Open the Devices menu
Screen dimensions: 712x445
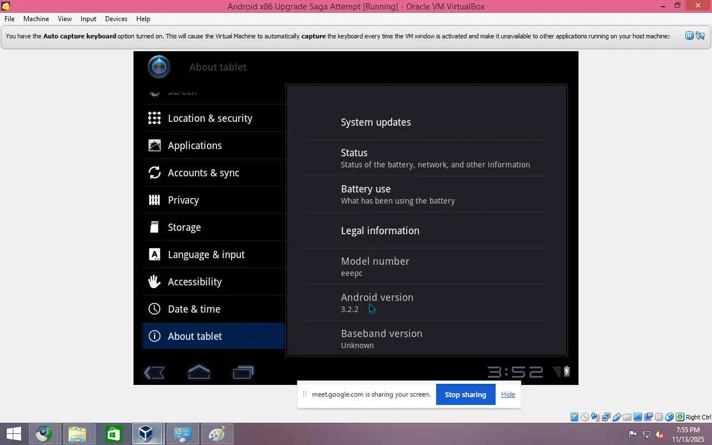[x=116, y=18]
